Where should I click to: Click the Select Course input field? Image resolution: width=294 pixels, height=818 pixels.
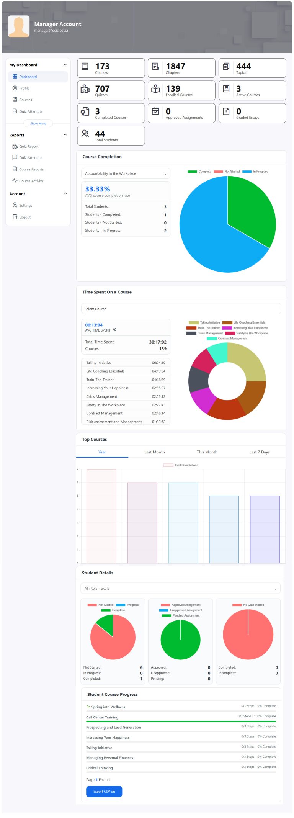coord(181,309)
